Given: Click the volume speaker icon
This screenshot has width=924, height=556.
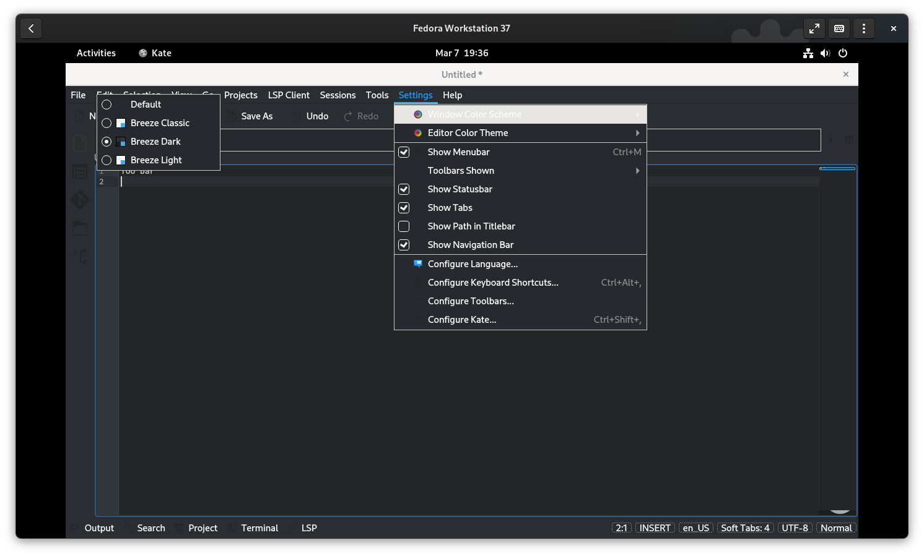Looking at the screenshot, I should (x=825, y=53).
